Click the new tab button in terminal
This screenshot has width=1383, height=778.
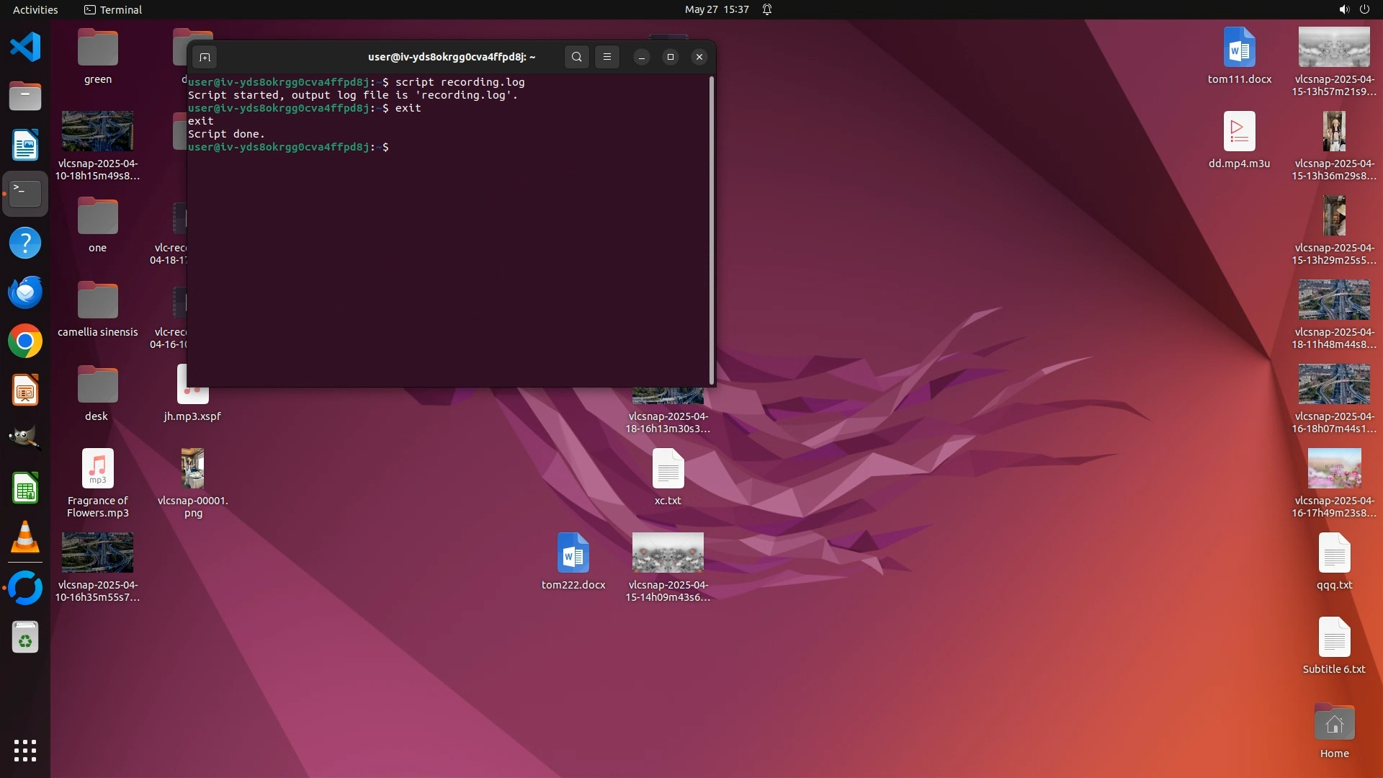pyautogui.click(x=205, y=57)
